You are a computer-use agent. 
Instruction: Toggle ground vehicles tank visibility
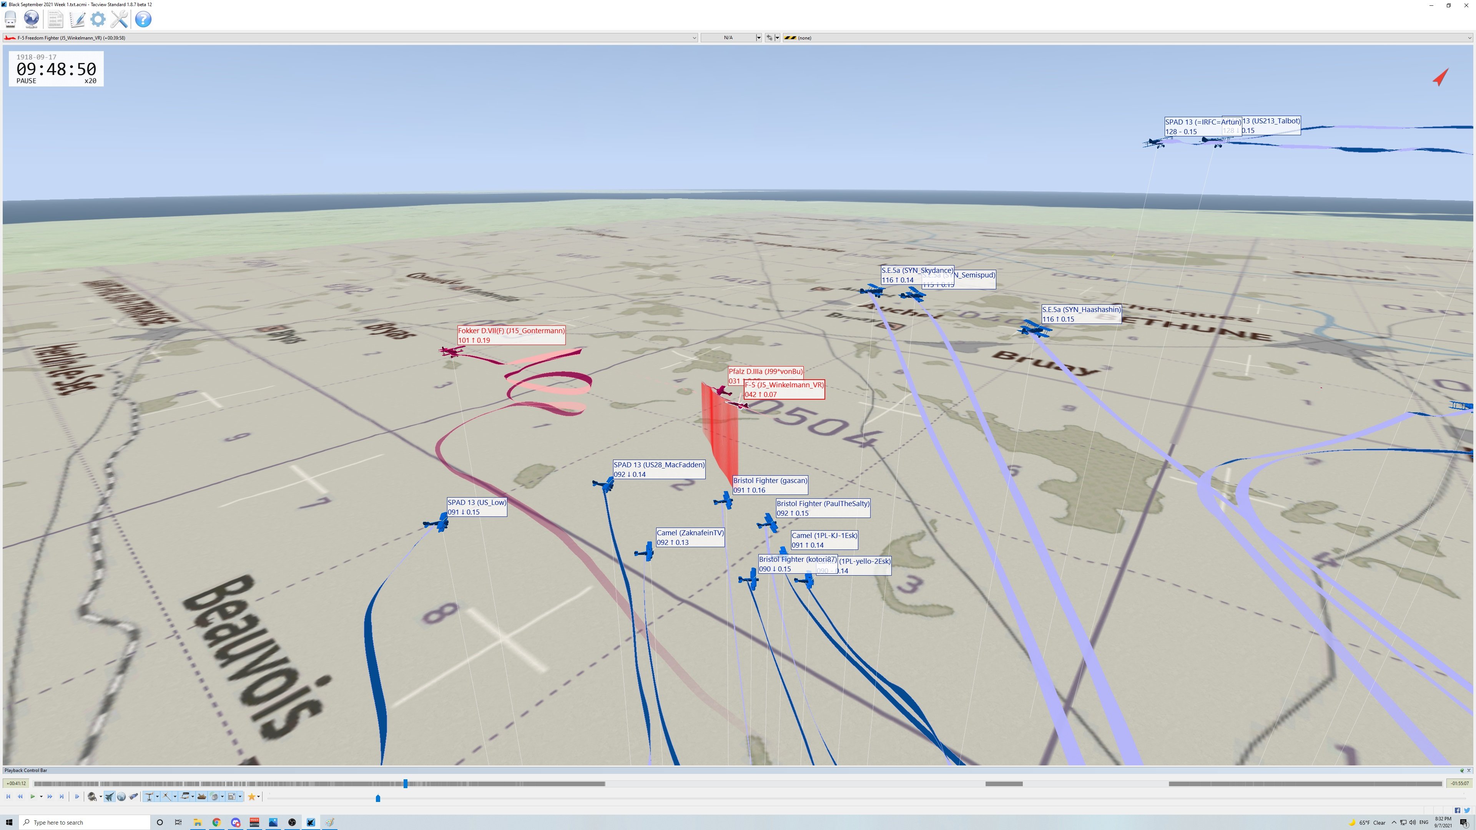coord(202,796)
